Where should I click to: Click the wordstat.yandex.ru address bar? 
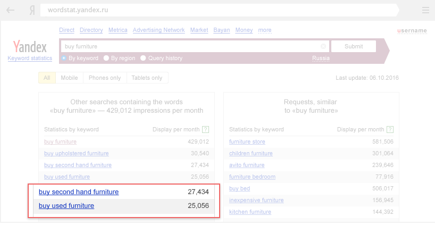pos(219,10)
